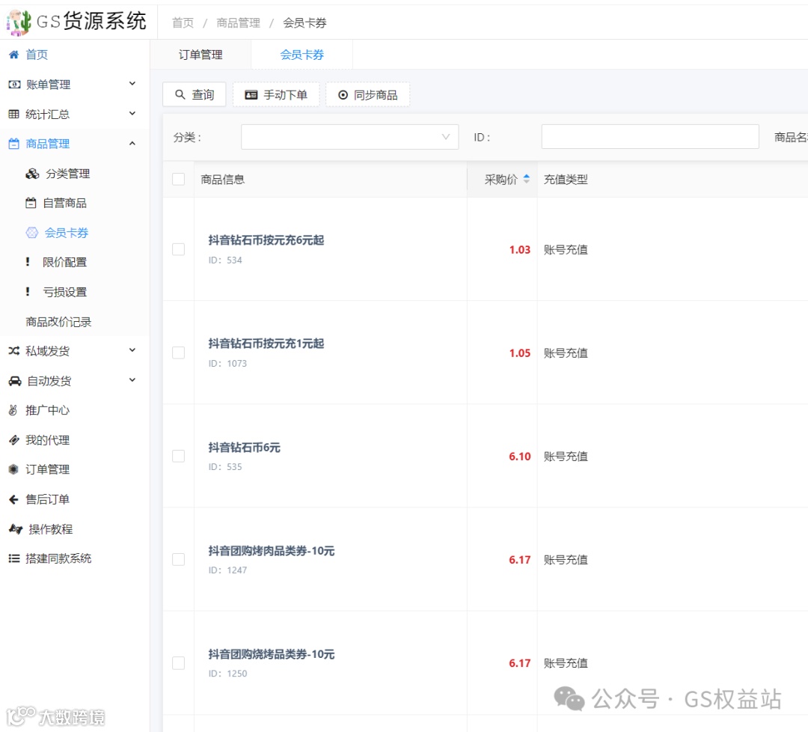The image size is (808, 732).
Task: Toggle the select-all checkbox in table header
Action: 178,179
